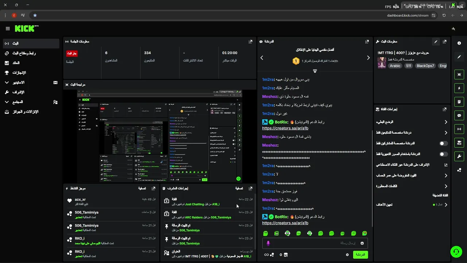Click the stream category thumbnail image

(x=382, y=62)
